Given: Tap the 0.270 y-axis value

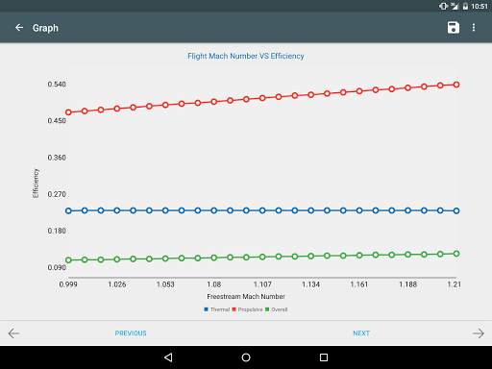Looking at the screenshot, I should pos(57,194).
